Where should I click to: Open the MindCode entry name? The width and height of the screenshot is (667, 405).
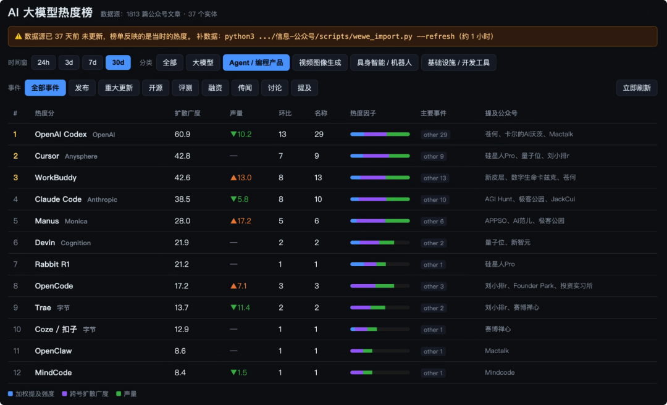(53, 373)
